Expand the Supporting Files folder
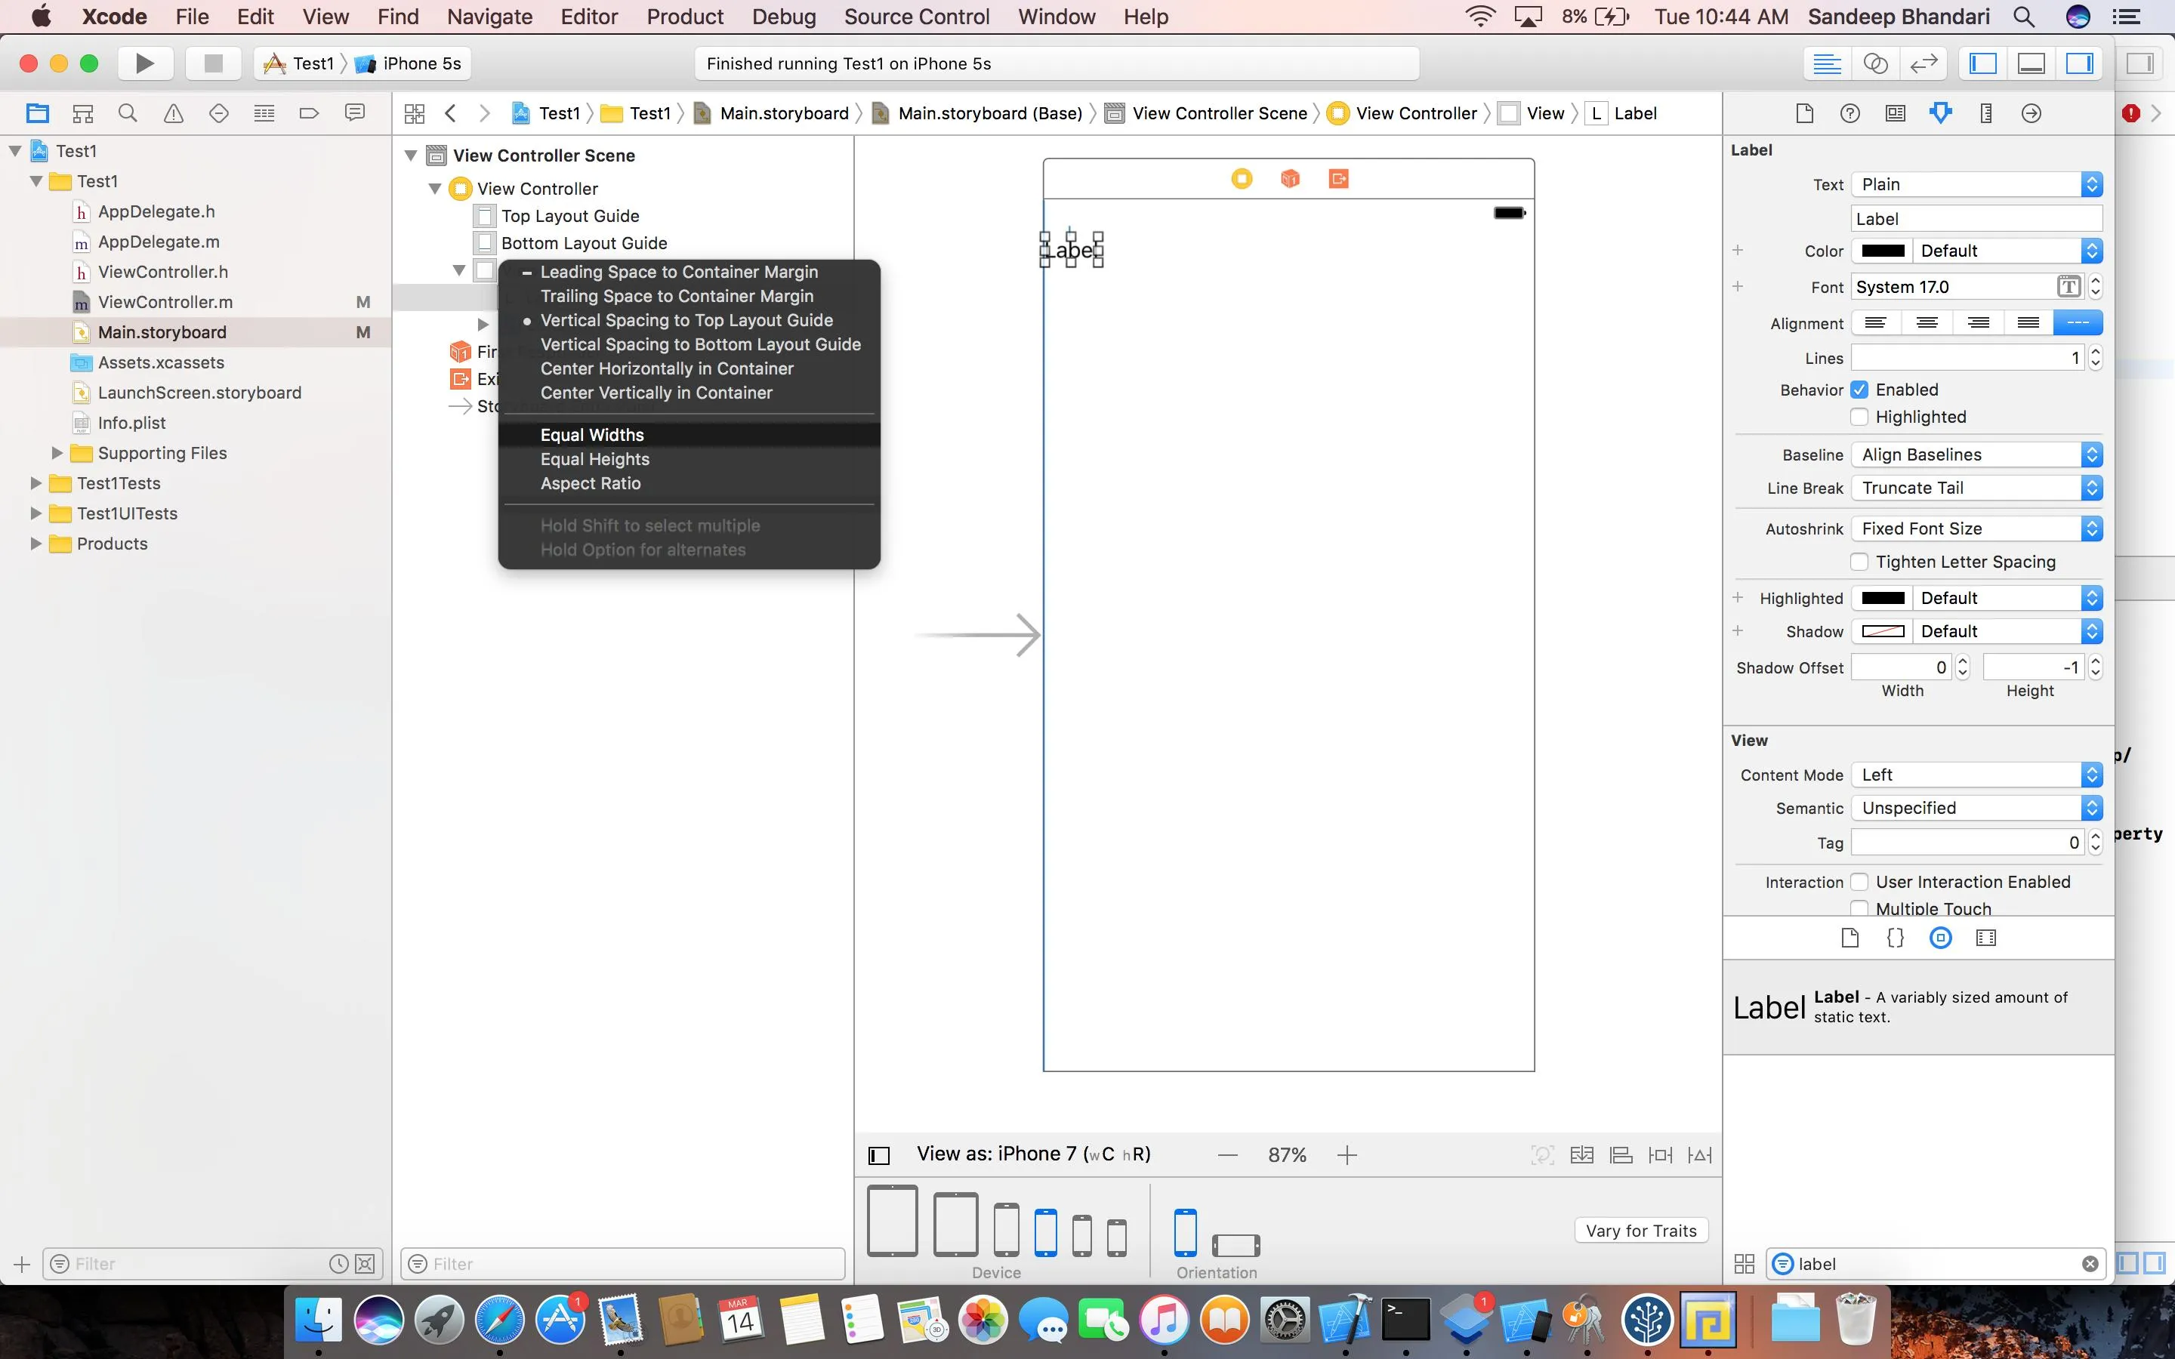The width and height of the screenshot is (2175, 1359). point(57,453)
